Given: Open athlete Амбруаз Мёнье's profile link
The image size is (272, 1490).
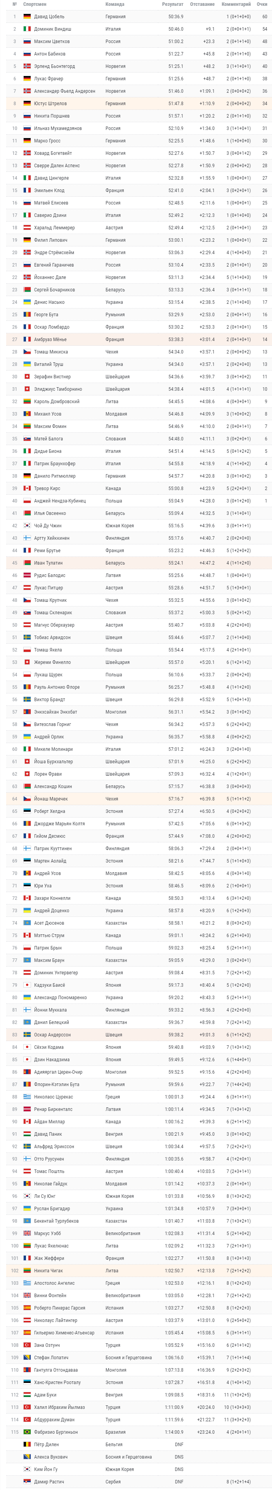Looking at the screenshot, I should (50, 340).
